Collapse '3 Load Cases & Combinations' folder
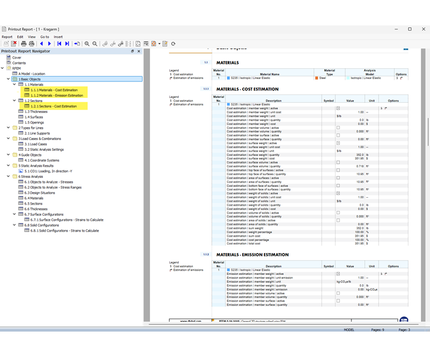This screenshot has height=357, width=430. [8, 138]
